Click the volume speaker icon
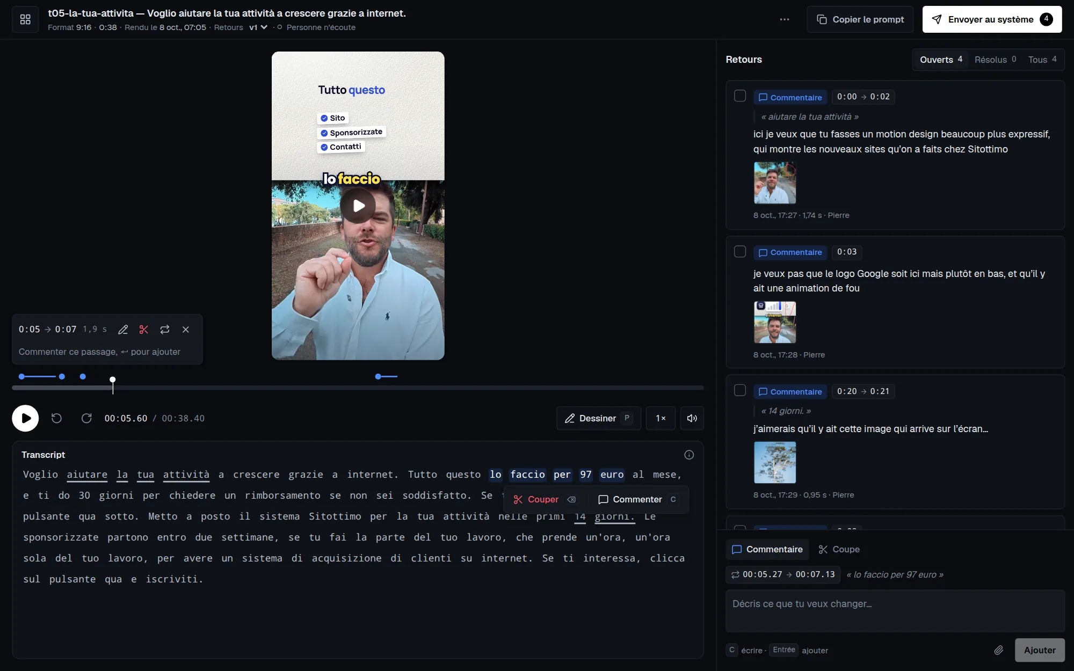The height and width of the screenshot is (671, 1074). point(692,418)
